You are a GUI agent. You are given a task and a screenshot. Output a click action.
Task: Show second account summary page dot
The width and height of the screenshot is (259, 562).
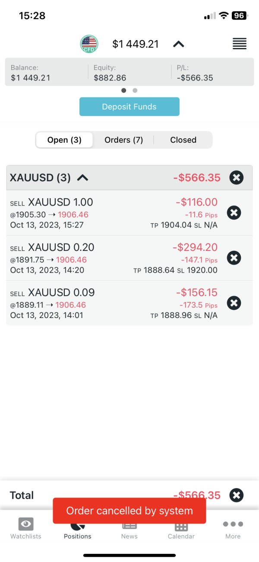pyautogui.click(x=135, y=90)
